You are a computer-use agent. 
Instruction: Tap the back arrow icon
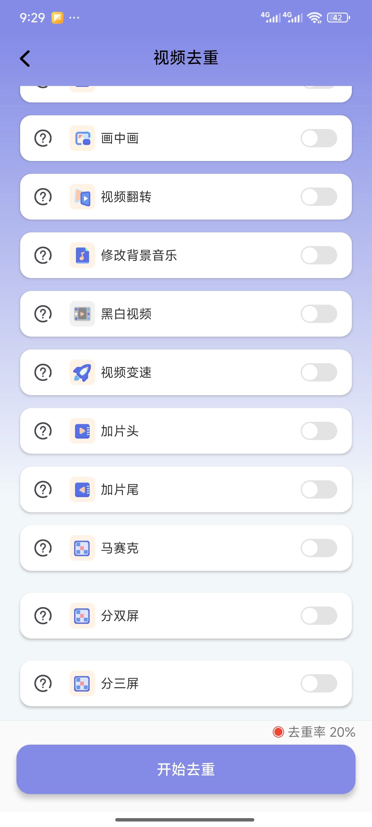[x=25, y=59]
